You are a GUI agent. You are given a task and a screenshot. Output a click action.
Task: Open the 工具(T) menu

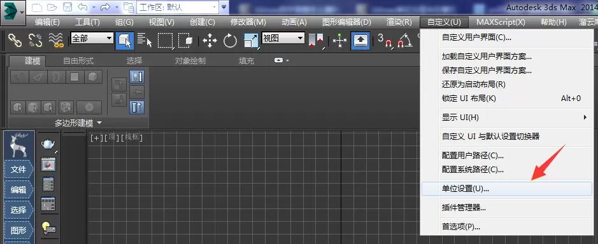pos(87,22)
